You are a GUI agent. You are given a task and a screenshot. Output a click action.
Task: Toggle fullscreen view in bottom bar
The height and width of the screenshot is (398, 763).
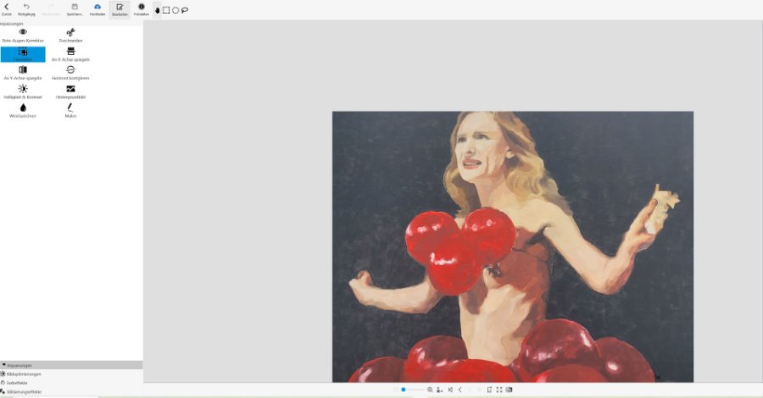[499, 390]
